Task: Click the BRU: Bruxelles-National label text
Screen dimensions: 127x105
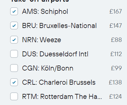Action: point(59,26)
